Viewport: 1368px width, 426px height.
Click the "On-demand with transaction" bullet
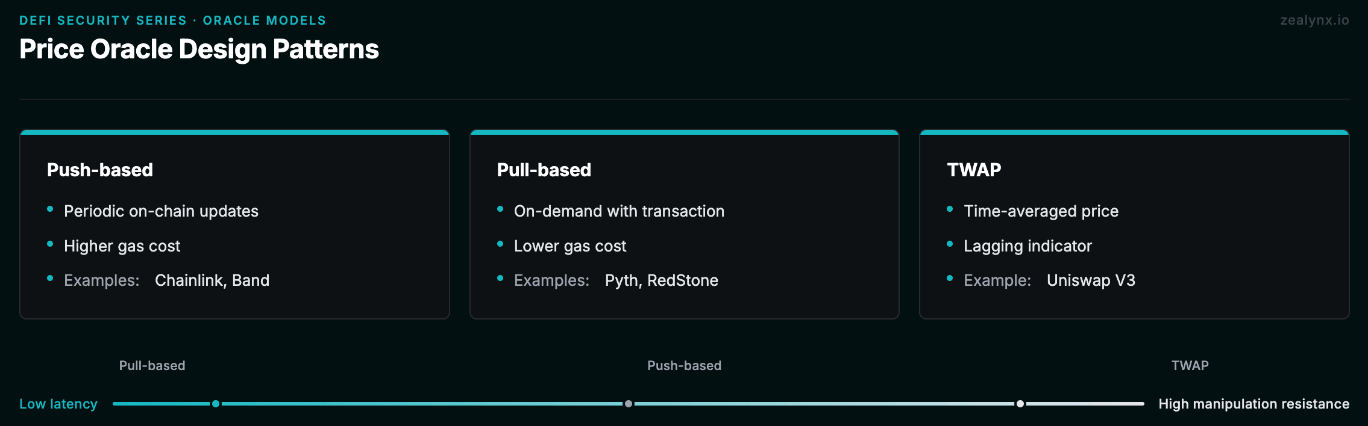click(619, 211)
